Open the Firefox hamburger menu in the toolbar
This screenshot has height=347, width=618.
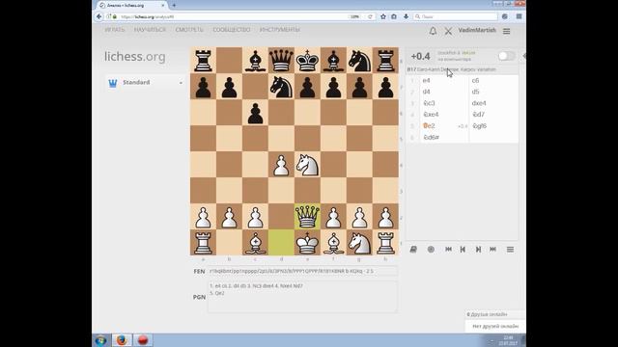point(520,16)
